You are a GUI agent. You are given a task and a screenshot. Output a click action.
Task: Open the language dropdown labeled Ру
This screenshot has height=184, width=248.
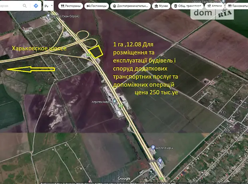click(x=48, y=6)
